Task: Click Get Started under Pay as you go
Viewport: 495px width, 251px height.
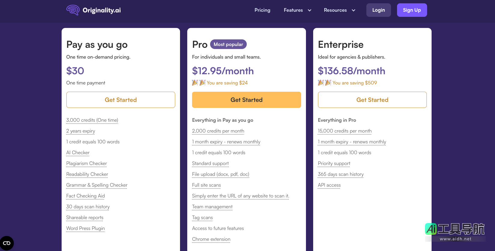Action: point(121,100)
